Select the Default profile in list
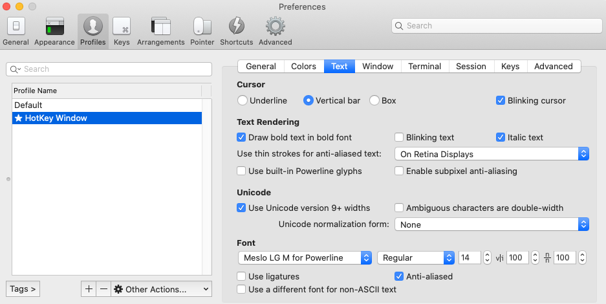 [x=107, y=105]
